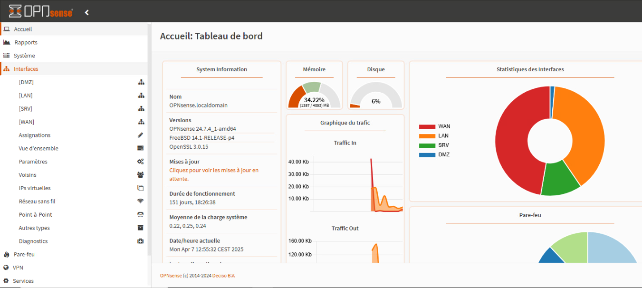Click the Pare-feu widget title
This screenshot has height=288, width=642.
pos(530,215)
